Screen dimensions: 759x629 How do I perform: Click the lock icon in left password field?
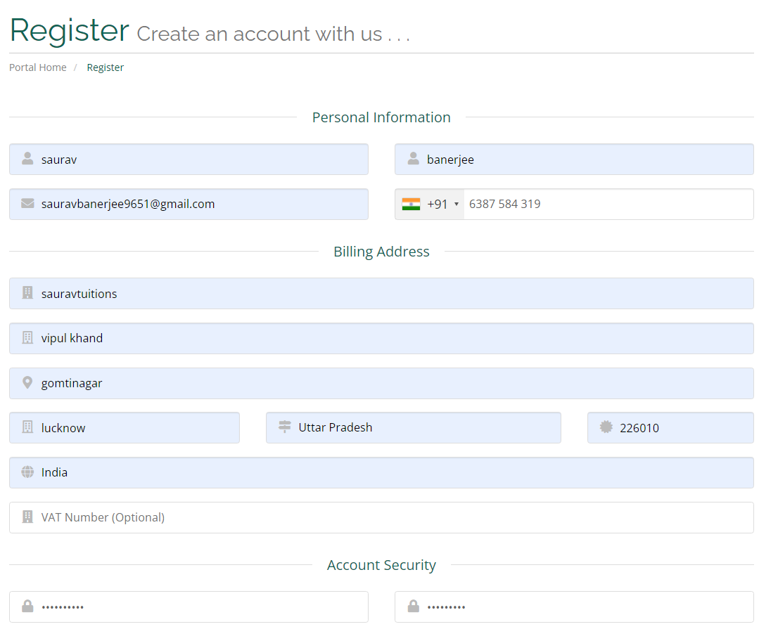27,607
